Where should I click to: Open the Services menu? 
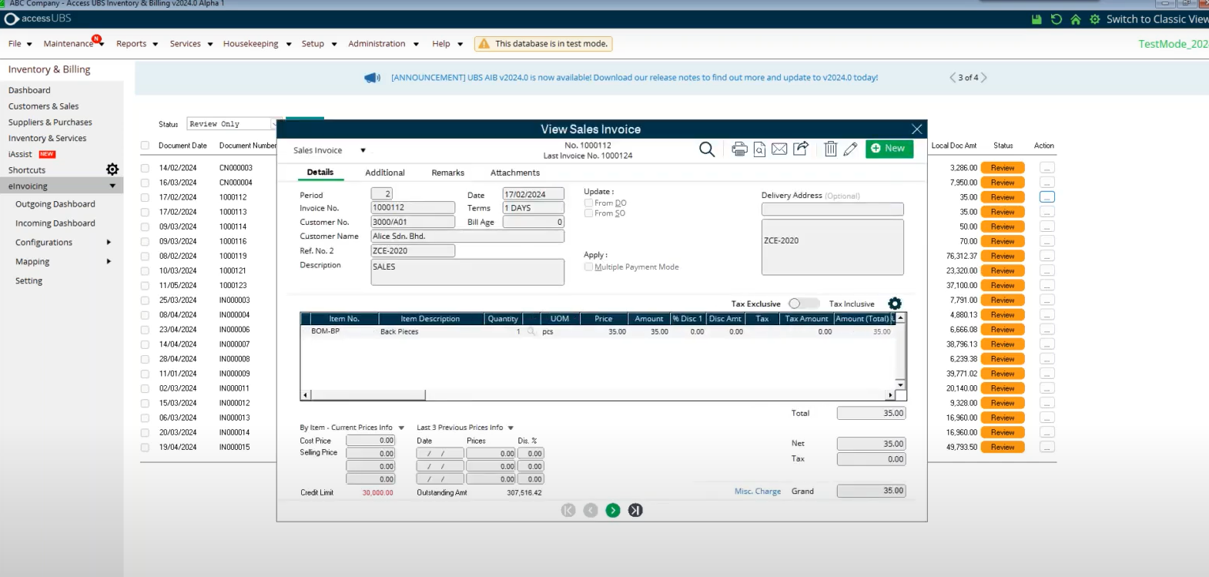click(x=191, y=44)
